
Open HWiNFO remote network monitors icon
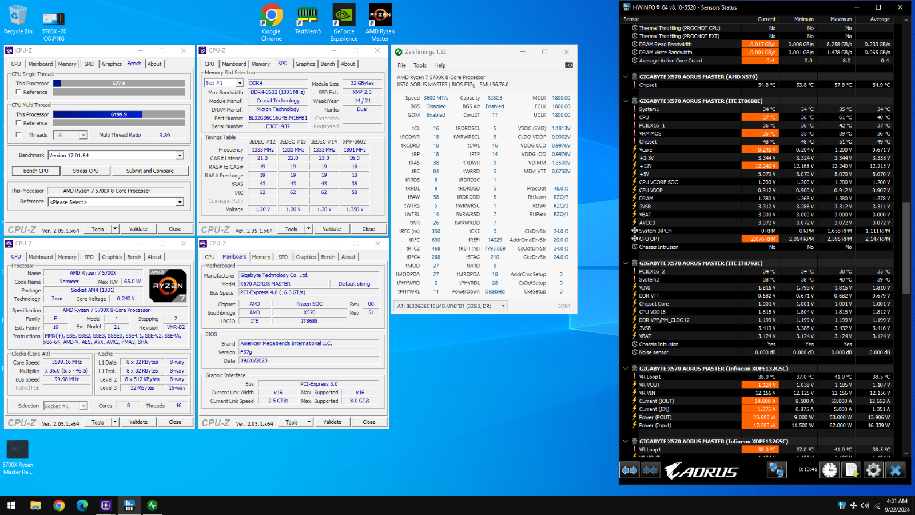point(777,470)
